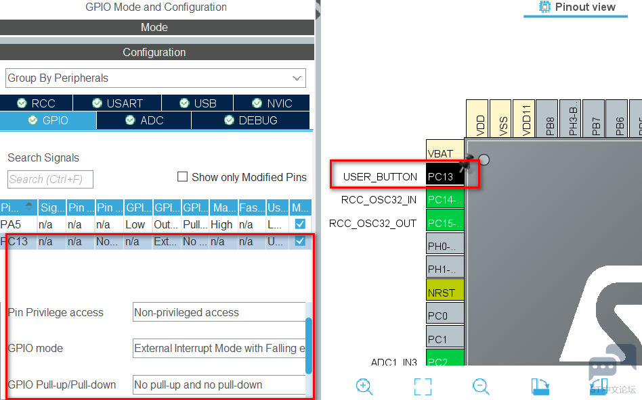Viewport: 642px width, 400px height.
Task: Click the 'Ext...' cell in PC13 row
Action: [165, 241]
